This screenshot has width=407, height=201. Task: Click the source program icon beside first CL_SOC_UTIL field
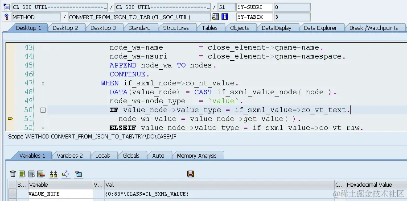click(7, 7)
